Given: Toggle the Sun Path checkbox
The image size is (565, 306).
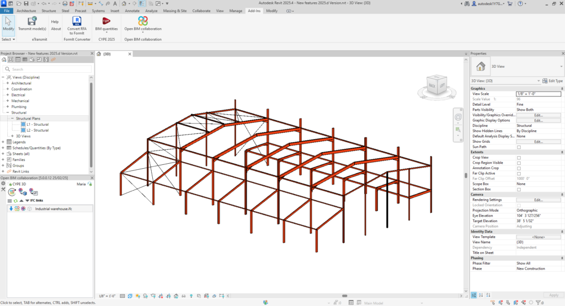Looking at the screenshot, I should point(519,147).
